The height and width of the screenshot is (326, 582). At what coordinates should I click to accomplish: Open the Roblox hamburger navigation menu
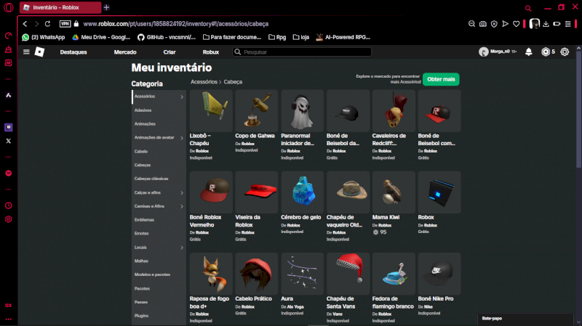(26, 52)
